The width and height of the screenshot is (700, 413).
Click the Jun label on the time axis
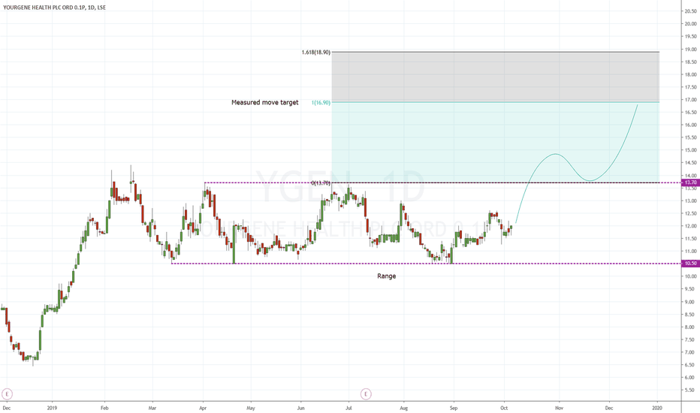pos(301,408)
